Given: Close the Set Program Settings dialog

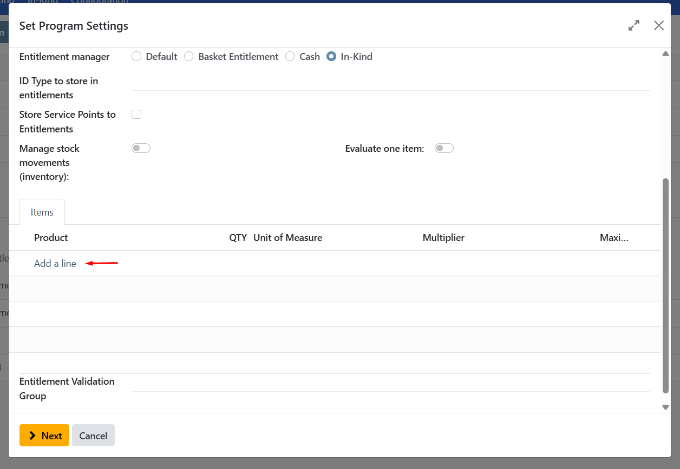Looking at the screenshot, I should [658, 25].
